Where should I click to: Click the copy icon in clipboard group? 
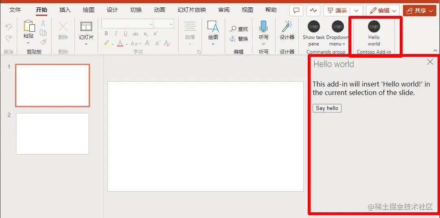click(x=43, y=32)
